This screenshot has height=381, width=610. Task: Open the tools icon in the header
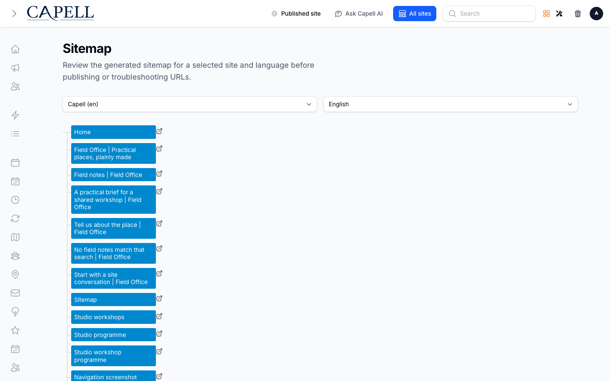click(559, 14)
